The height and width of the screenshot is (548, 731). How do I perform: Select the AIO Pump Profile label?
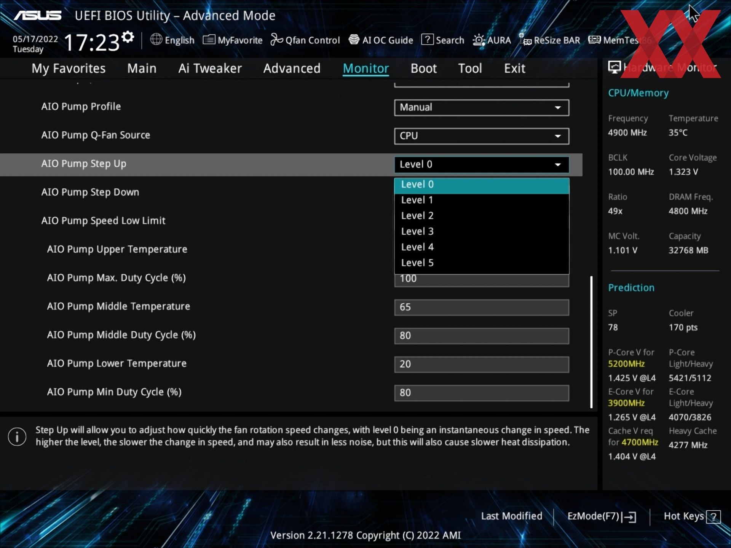coord(81,107)
